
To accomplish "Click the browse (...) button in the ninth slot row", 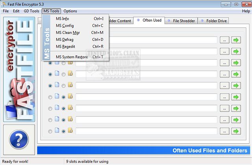I will pyautogui.click(x=224, y=131).
